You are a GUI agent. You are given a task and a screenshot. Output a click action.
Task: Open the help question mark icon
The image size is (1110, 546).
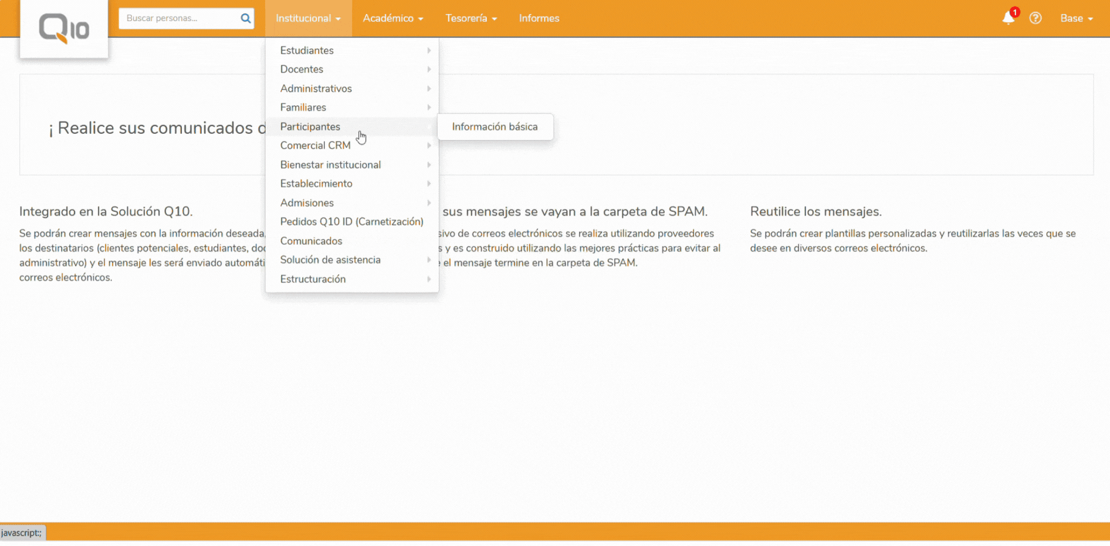coord(1035,18)
